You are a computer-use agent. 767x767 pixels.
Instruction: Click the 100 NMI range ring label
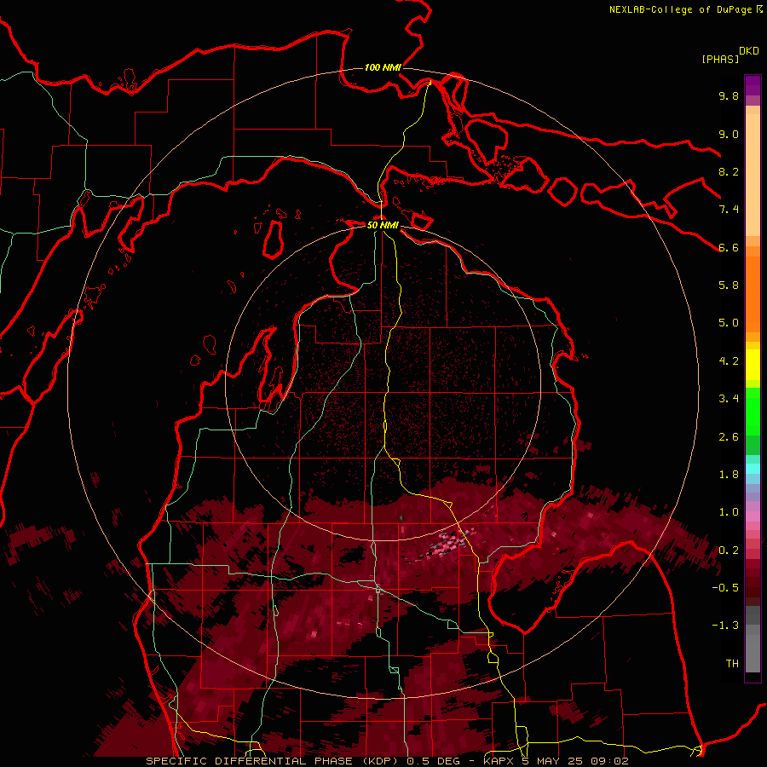tap(383, 67)
